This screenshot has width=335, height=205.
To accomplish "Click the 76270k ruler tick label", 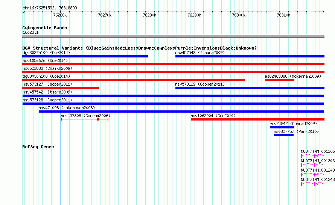I will click(x=105, y=15).
